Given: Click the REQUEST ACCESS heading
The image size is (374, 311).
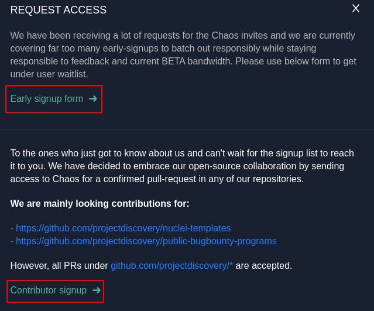Looking at the screenshot, I should point(59,10).
